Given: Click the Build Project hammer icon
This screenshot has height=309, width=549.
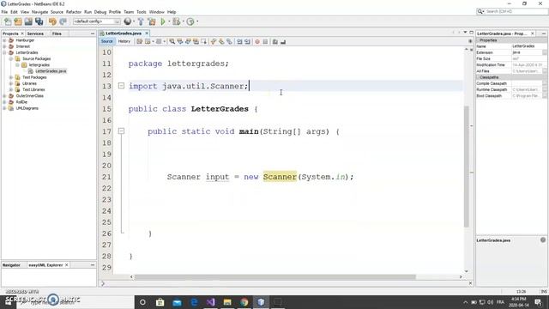Looking at the screenshot, I should 141,21.
